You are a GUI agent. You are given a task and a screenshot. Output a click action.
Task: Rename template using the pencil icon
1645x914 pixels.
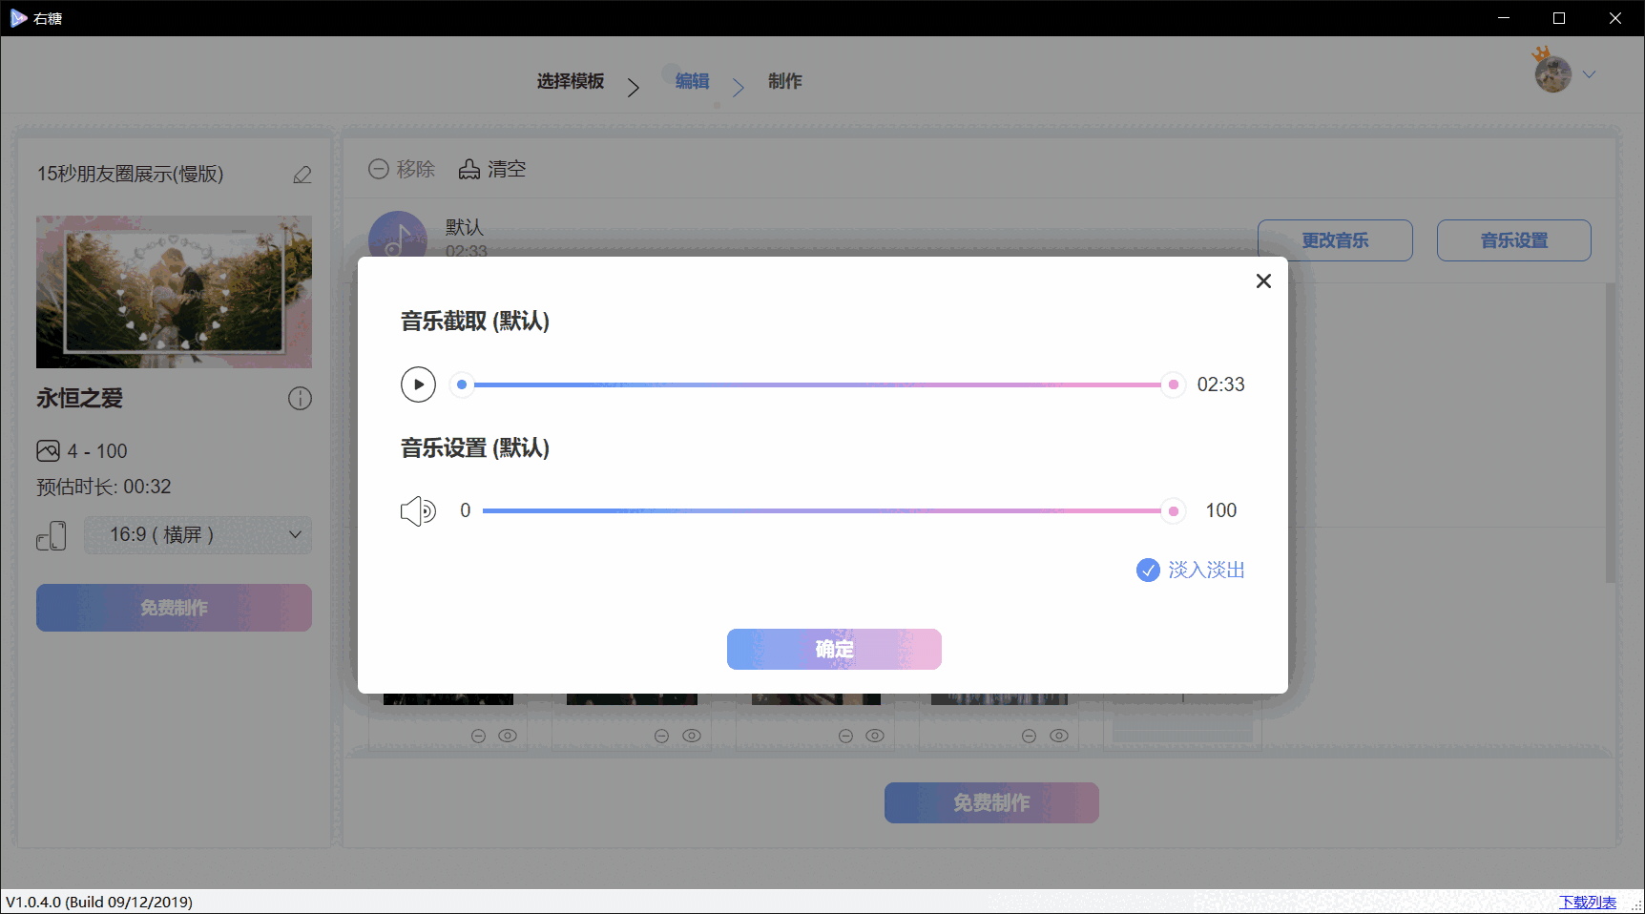point(302,175)
